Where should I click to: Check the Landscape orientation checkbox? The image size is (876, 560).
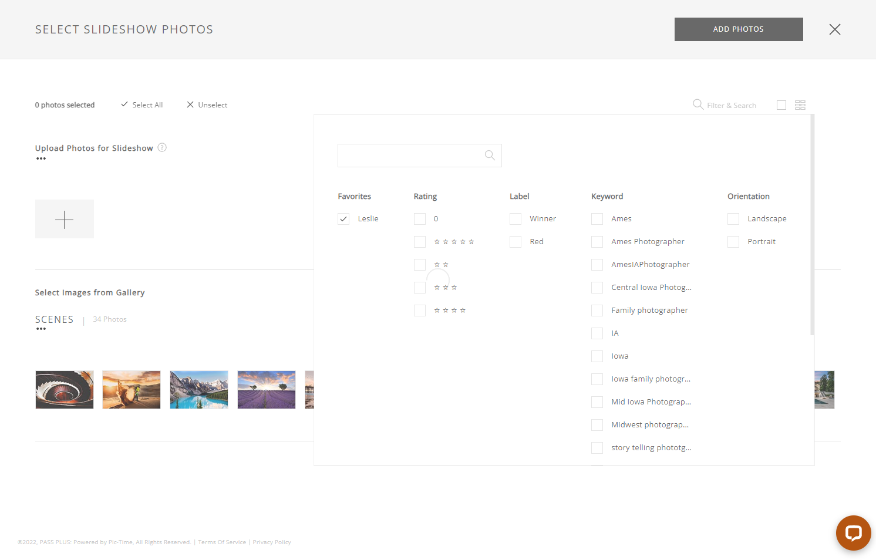[733, 219]
